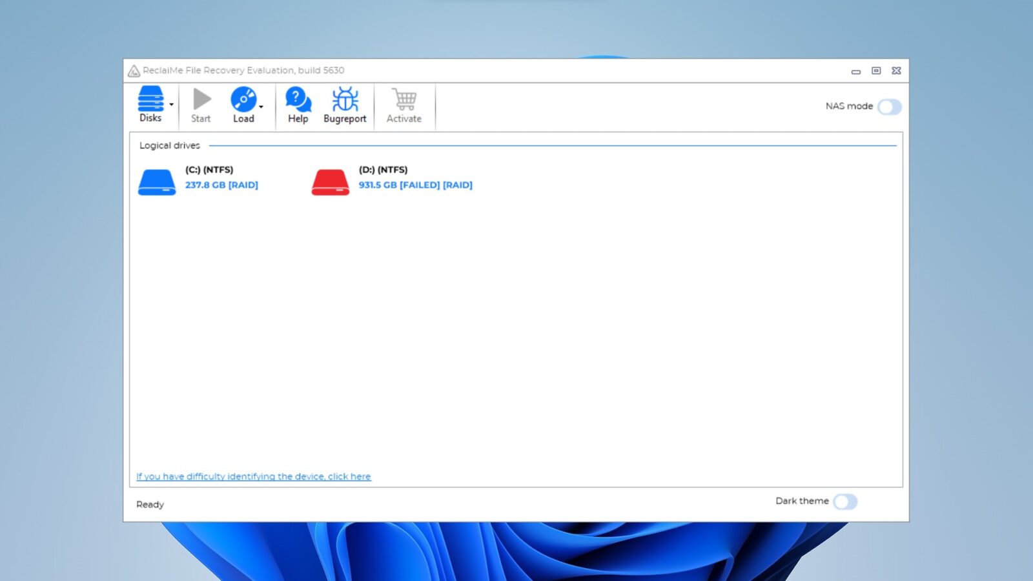Open the Disks tool
Screen dimensions: 1033x581
pyautogui.click(x=150, y=105)
